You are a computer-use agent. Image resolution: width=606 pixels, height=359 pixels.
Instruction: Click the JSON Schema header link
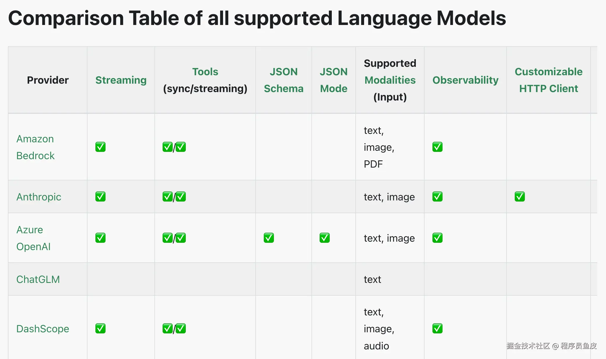click(284, 80)
